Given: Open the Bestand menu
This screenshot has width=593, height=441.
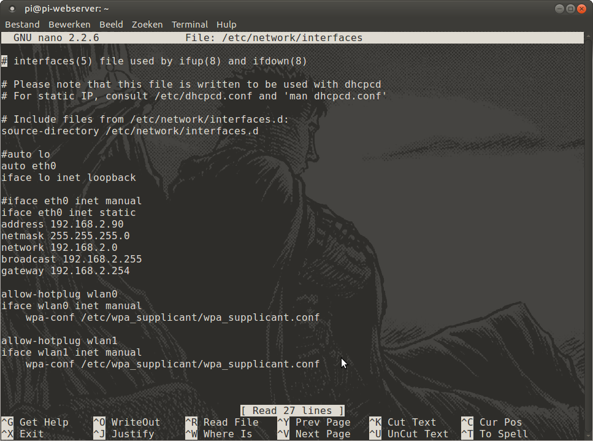Looking at the screenshot, I should point(22,25).
